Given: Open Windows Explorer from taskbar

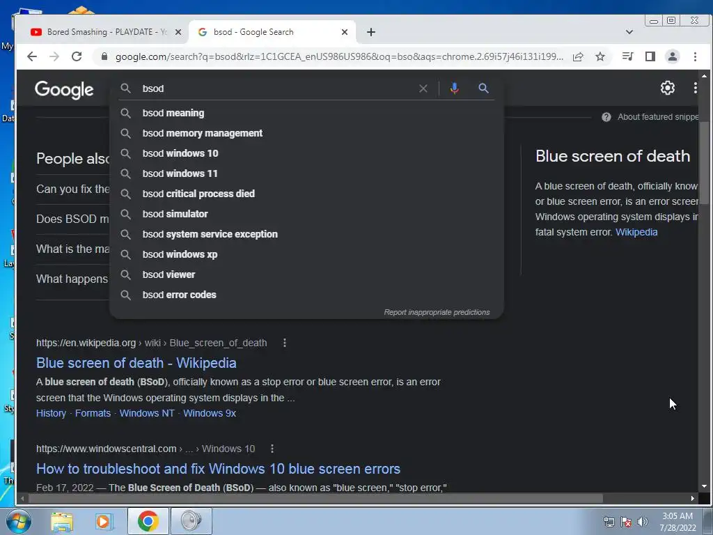Looking at the screenshot, I should pyautogui.click(x=62, y=521).
